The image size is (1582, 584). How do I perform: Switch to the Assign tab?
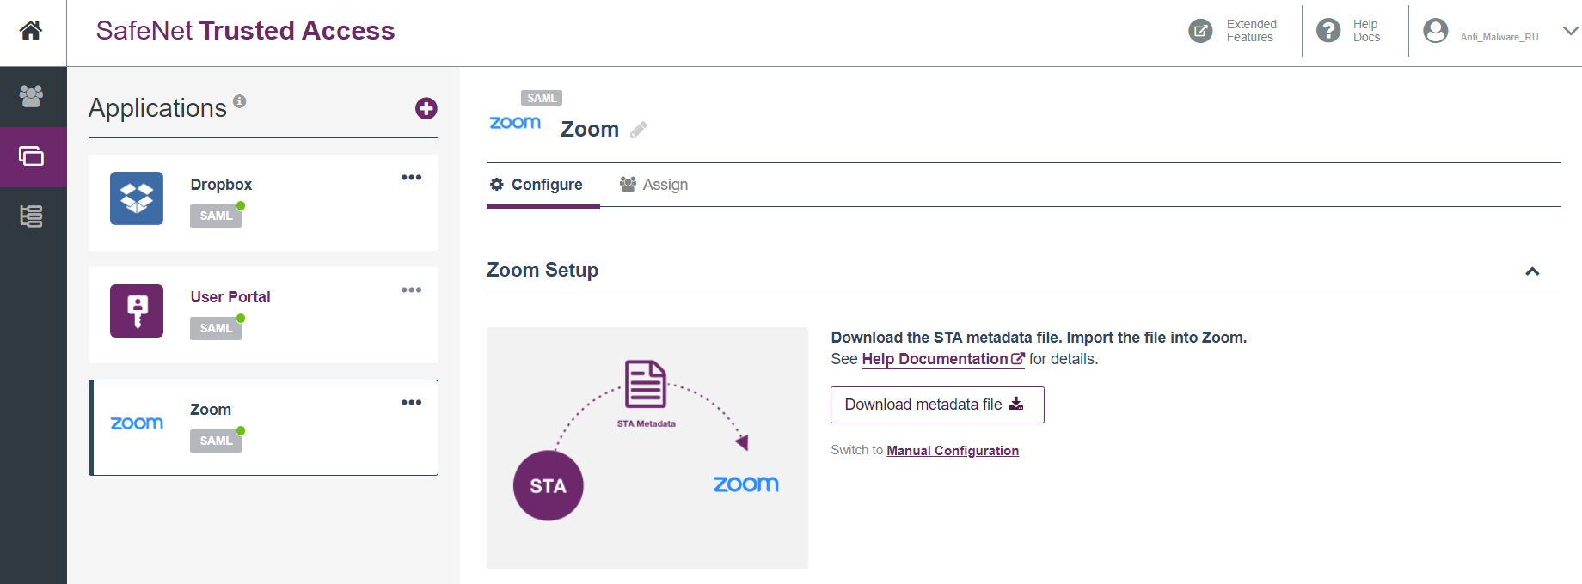654,185
